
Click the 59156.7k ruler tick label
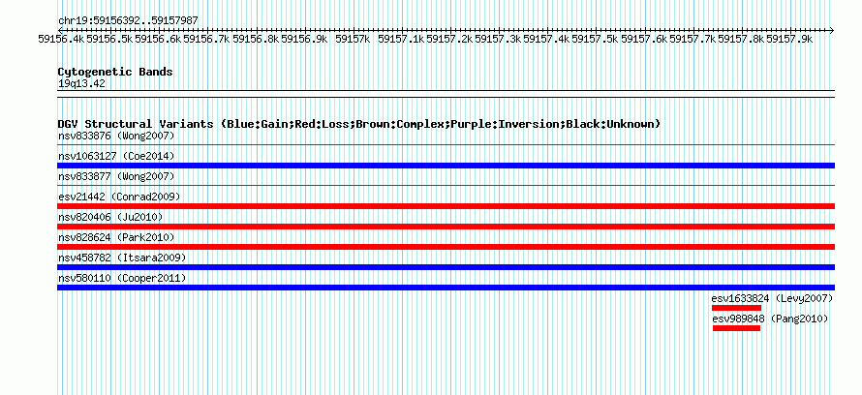[206, 39]
